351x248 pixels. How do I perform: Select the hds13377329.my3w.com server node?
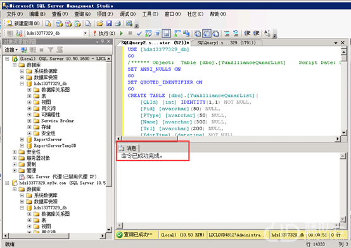point(62,183)
